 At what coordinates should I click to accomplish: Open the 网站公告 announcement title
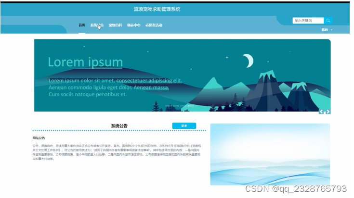click(x=39, y=138)
